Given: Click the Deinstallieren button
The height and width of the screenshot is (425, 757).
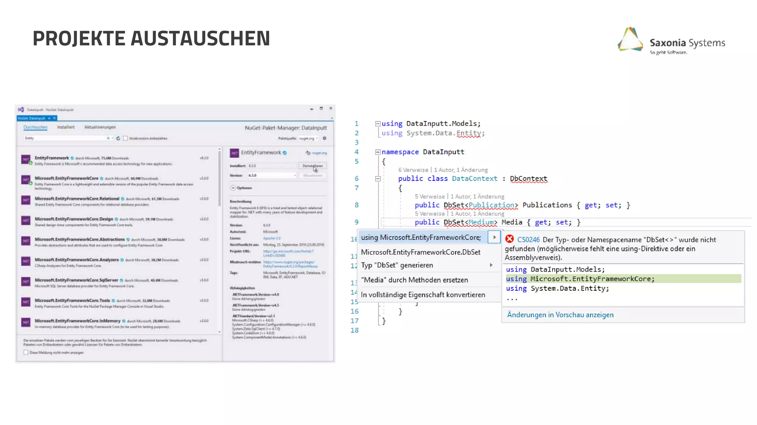Looking at the screenshot, I should (313, 166).
